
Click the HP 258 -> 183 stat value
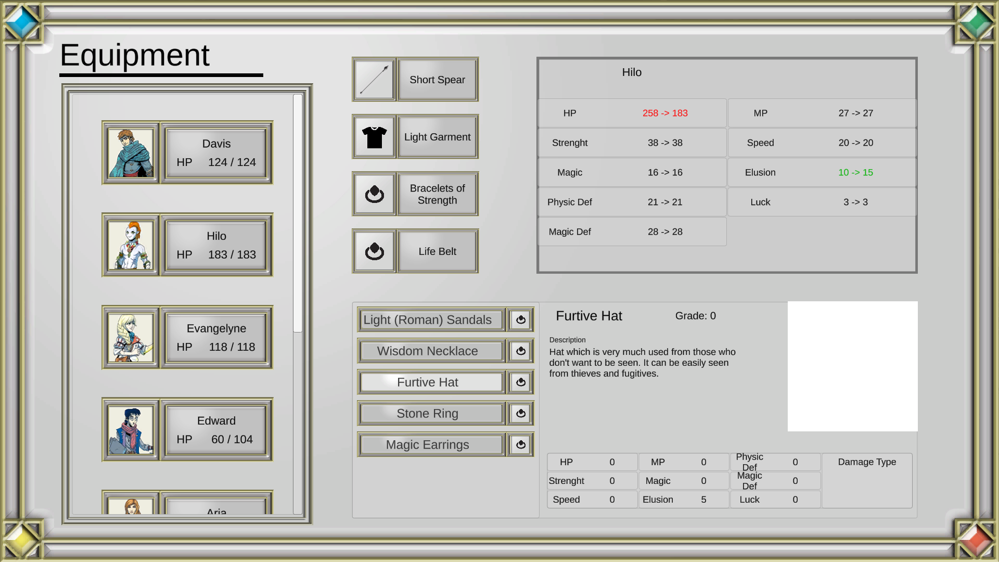click(x=665, y=113)
